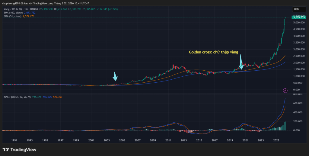
Task: Click the left cyan arrow near 2004
Action: pyautogui.click(x=115, y=76)
